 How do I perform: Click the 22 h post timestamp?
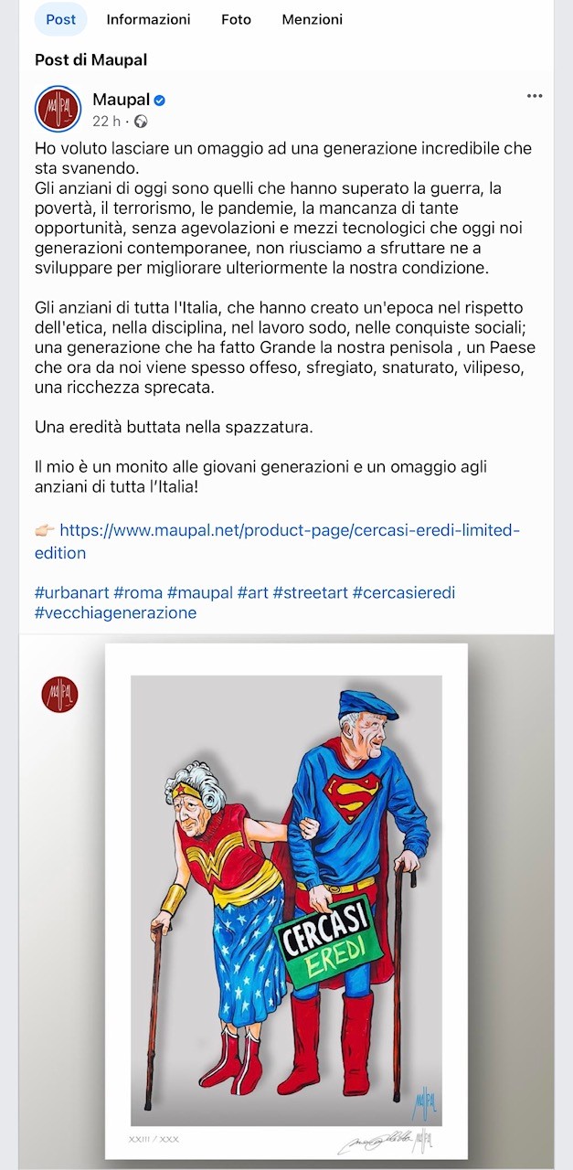point(106,122)
